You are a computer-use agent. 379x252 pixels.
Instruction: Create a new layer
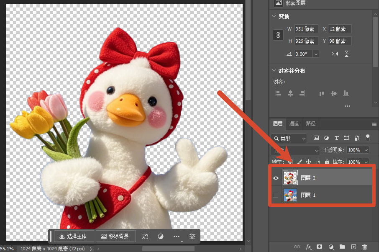pos(353,247)
